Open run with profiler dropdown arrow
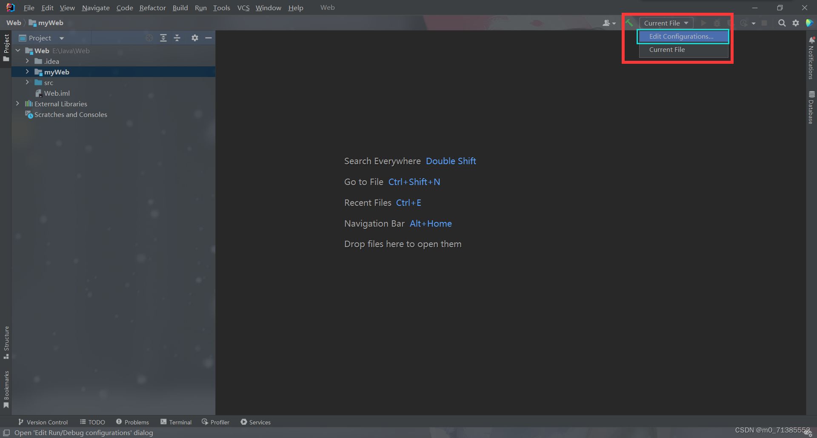The width and height of the screenshot is (817, 438). (x=753, y=23)
